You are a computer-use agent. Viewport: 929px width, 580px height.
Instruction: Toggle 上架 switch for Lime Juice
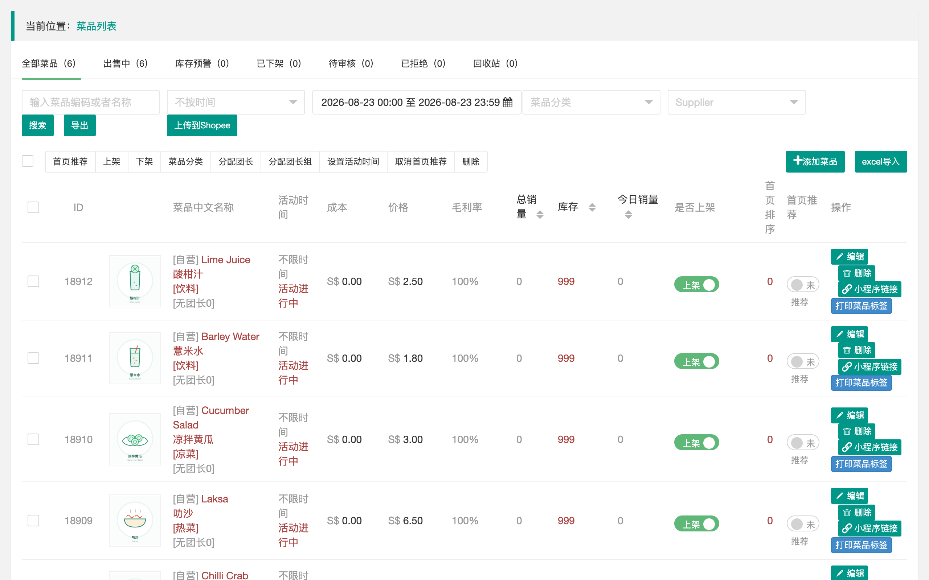[696, 285]
